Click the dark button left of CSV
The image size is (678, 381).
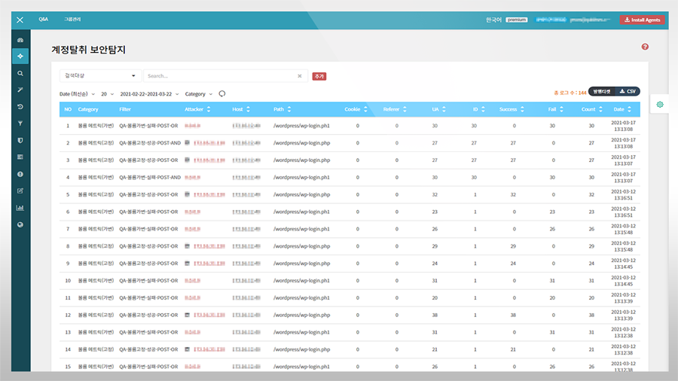(x=602, y=91)
